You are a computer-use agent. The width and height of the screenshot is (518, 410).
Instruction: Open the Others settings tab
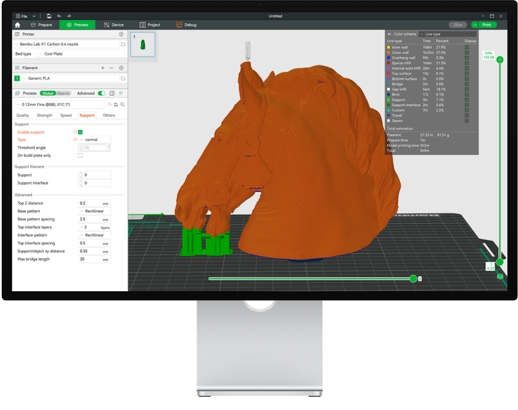(109, 116)
